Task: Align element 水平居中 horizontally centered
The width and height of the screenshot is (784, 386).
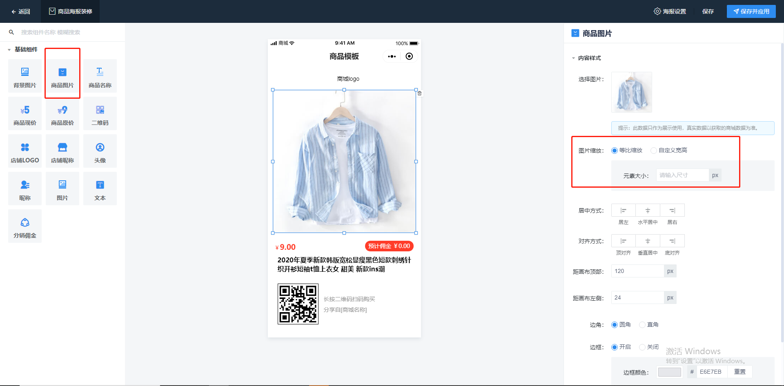Action: coord(648,211)
